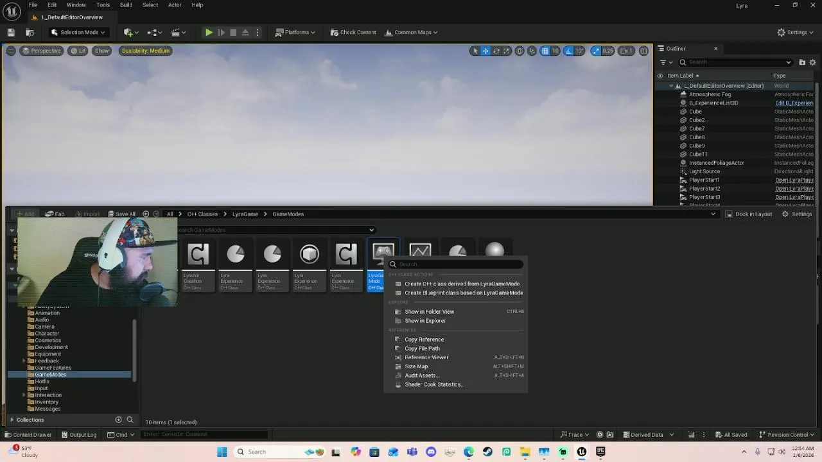Click the Eject from player button
822x462 pixels.
tap(245, 32)
